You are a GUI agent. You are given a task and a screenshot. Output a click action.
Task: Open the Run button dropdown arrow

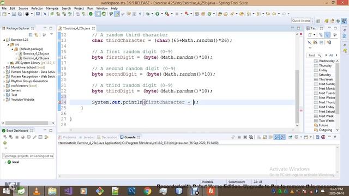click(162, 14)
